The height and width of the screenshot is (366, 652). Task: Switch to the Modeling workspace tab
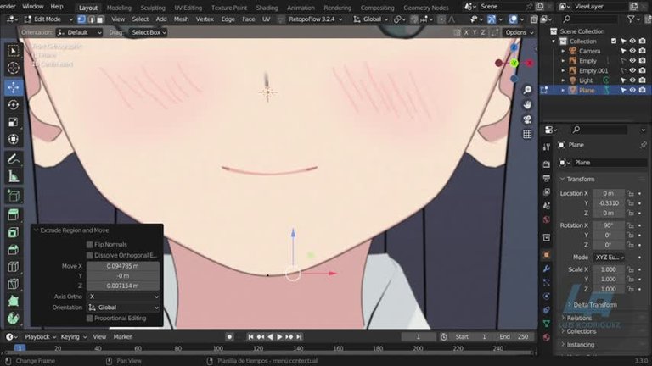pyautogui.click(x=119, y=8)
